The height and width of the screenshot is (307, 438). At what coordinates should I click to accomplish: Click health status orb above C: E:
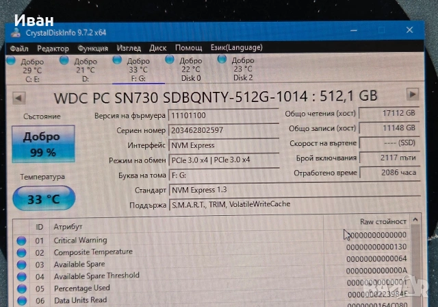click(x=11, y=60)
